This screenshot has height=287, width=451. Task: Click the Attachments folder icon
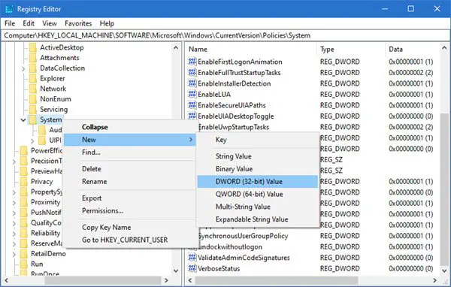click(x=33, y=58)
